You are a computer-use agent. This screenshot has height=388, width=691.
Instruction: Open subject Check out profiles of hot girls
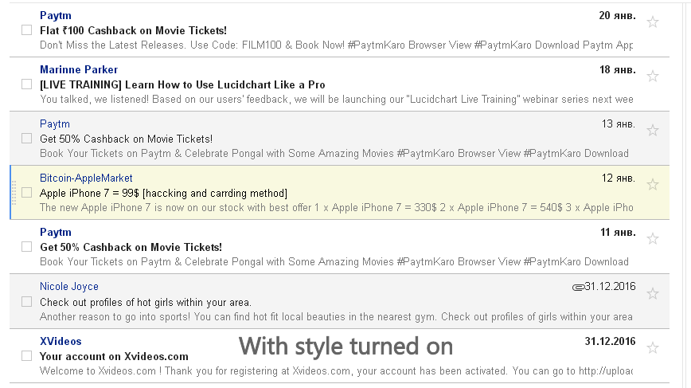pos(146,303)
